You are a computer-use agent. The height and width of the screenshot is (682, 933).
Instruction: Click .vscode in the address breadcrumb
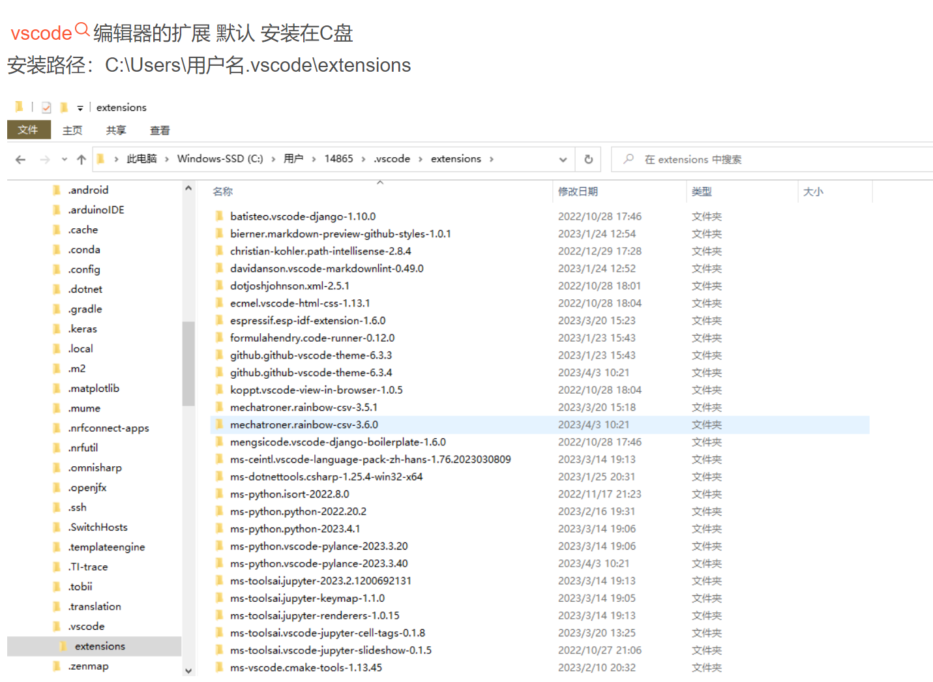tap(392, 158)
